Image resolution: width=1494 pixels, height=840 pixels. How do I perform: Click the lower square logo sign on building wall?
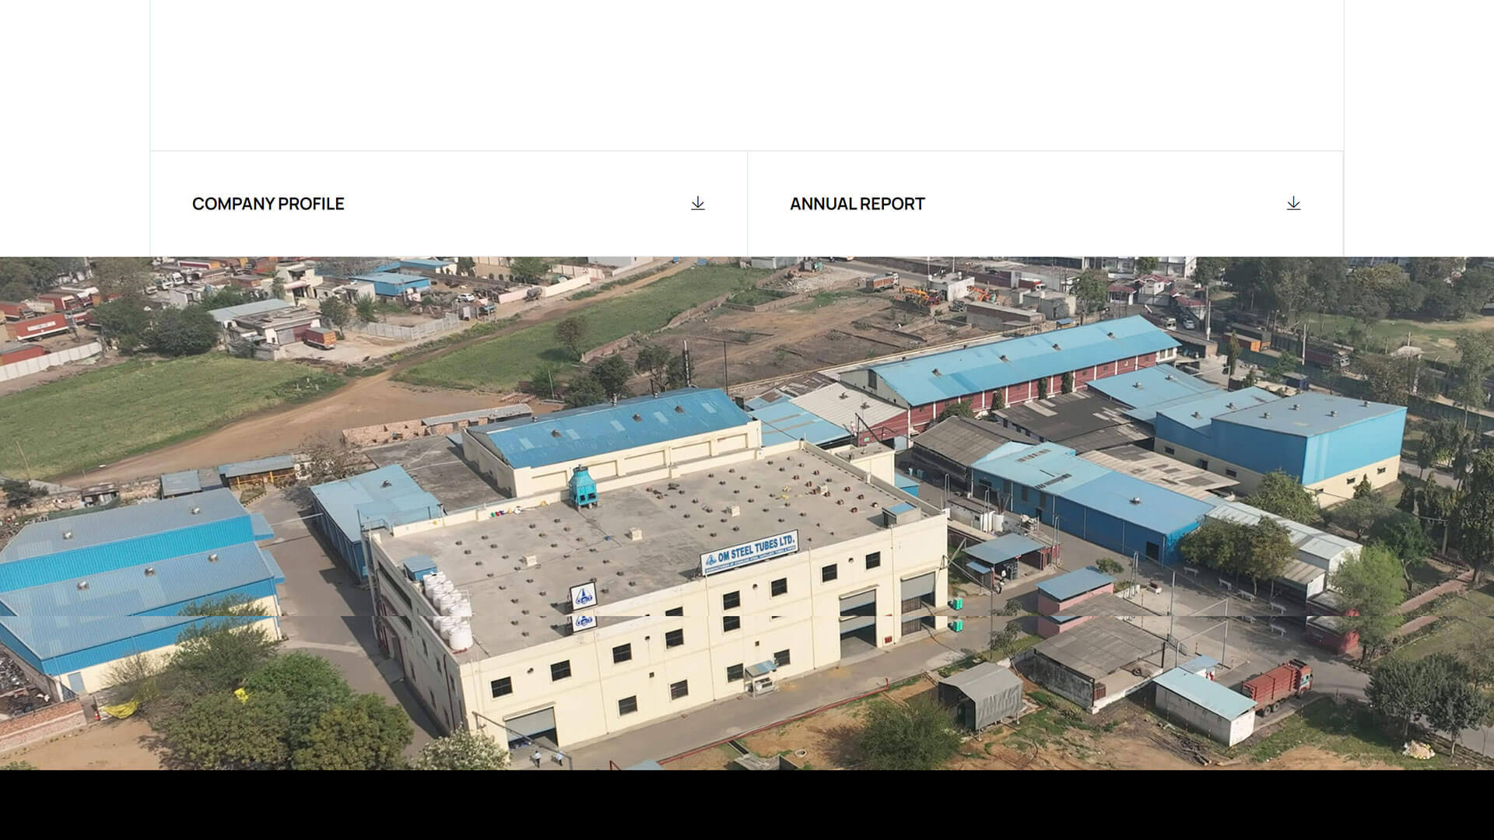[x=584, y=621]
